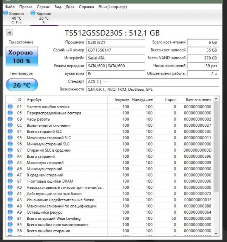Click the status icon for Действующие запасные блоки
The width and height of the screenshot is (227, 242).
[x=10, y=194]
